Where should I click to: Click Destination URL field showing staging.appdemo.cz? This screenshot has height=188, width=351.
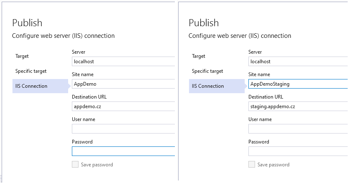point(298,106)
